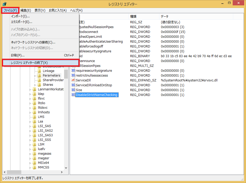Expand the LSI_SAS2 tree node
This screenshot has height=183, width=246.
click(30, 131)
